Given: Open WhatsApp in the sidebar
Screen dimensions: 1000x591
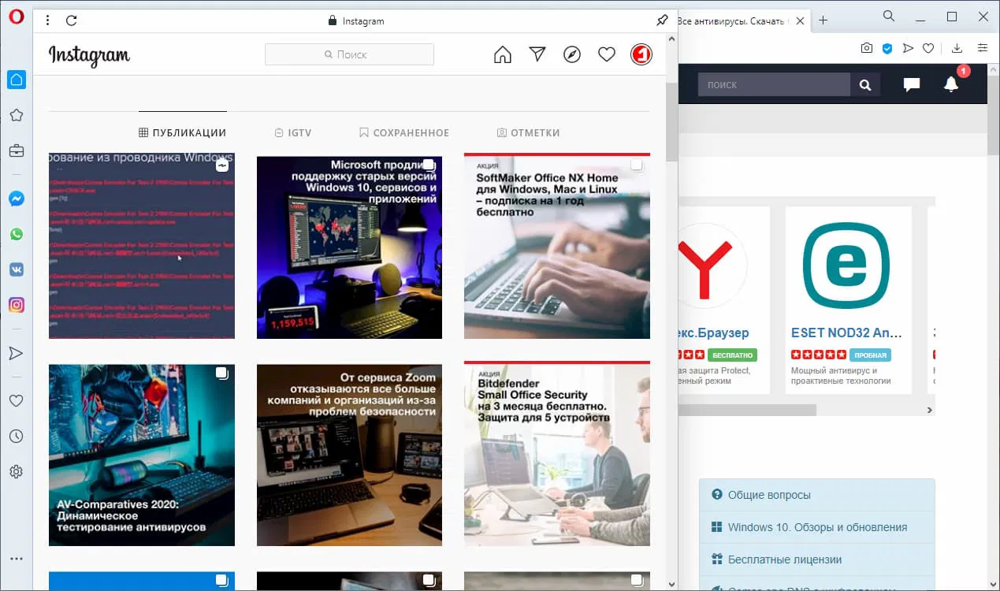Looking at the screenshot, I should 17,234.
